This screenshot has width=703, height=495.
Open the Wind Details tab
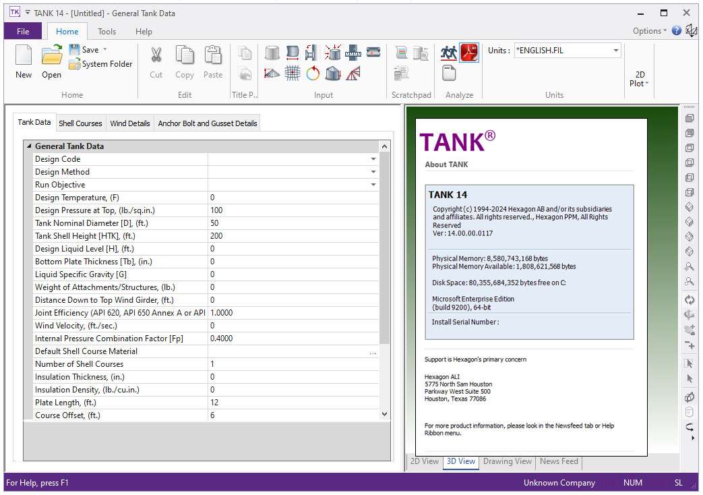point(130,123)
